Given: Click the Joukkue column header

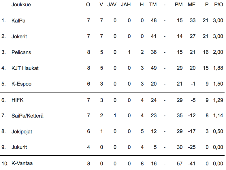Looking at the screenshot, I should click(21, 5).
